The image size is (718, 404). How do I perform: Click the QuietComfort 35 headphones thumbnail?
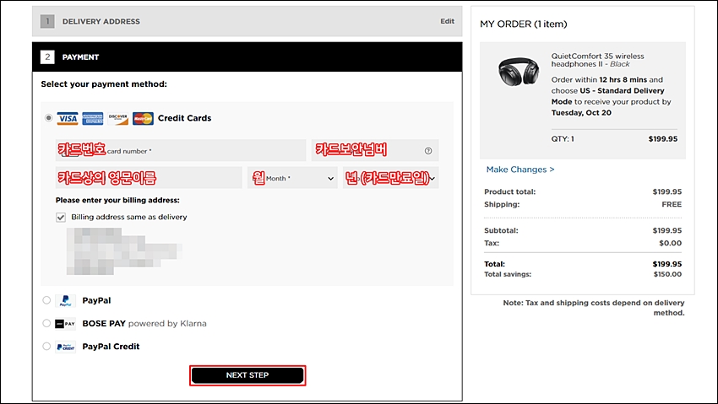[x=519, y=72]
